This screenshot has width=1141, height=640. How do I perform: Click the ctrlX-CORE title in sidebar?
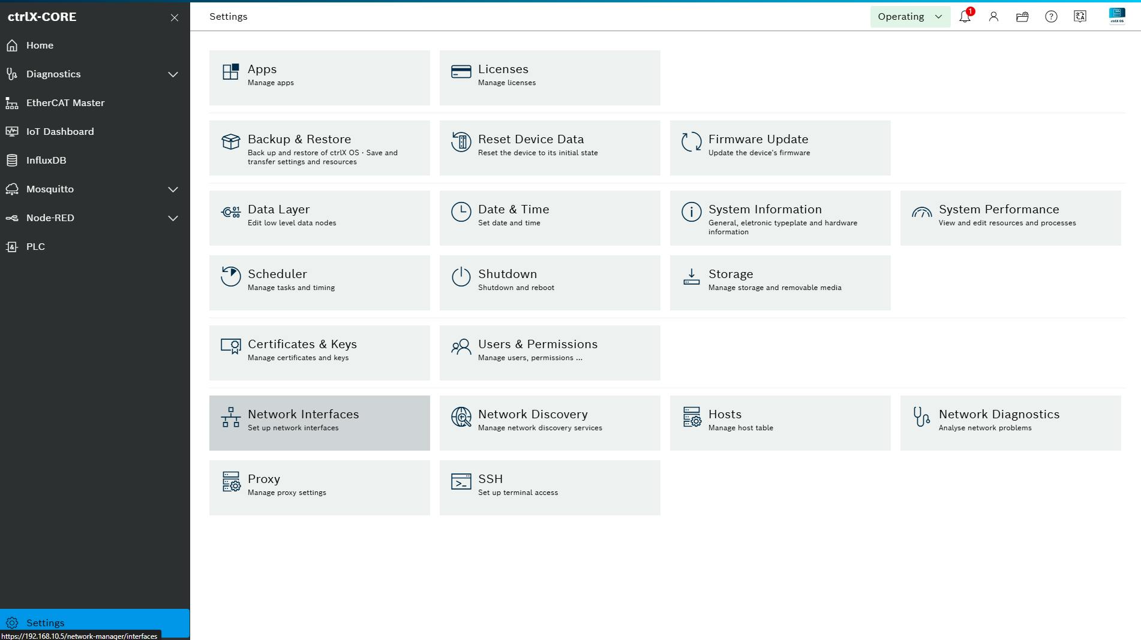point(42,17)
